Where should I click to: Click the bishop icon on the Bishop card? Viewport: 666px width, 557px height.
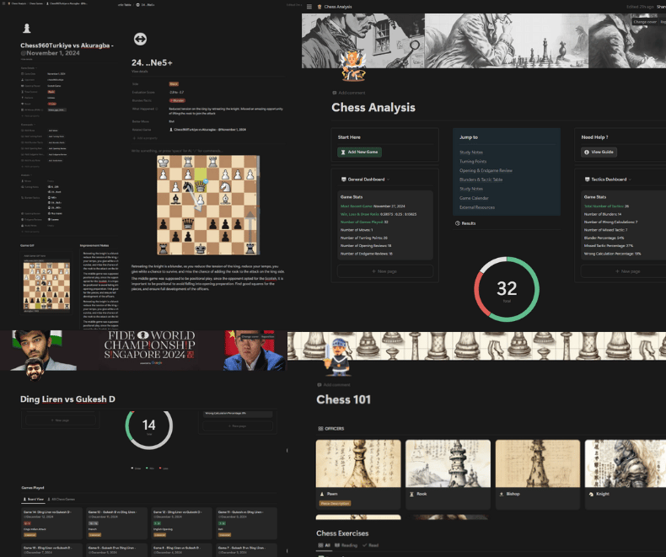tap(502, 494)
